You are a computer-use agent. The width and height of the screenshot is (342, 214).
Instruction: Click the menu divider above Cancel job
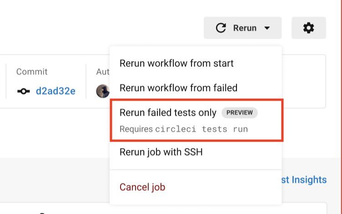click(196, 170)
